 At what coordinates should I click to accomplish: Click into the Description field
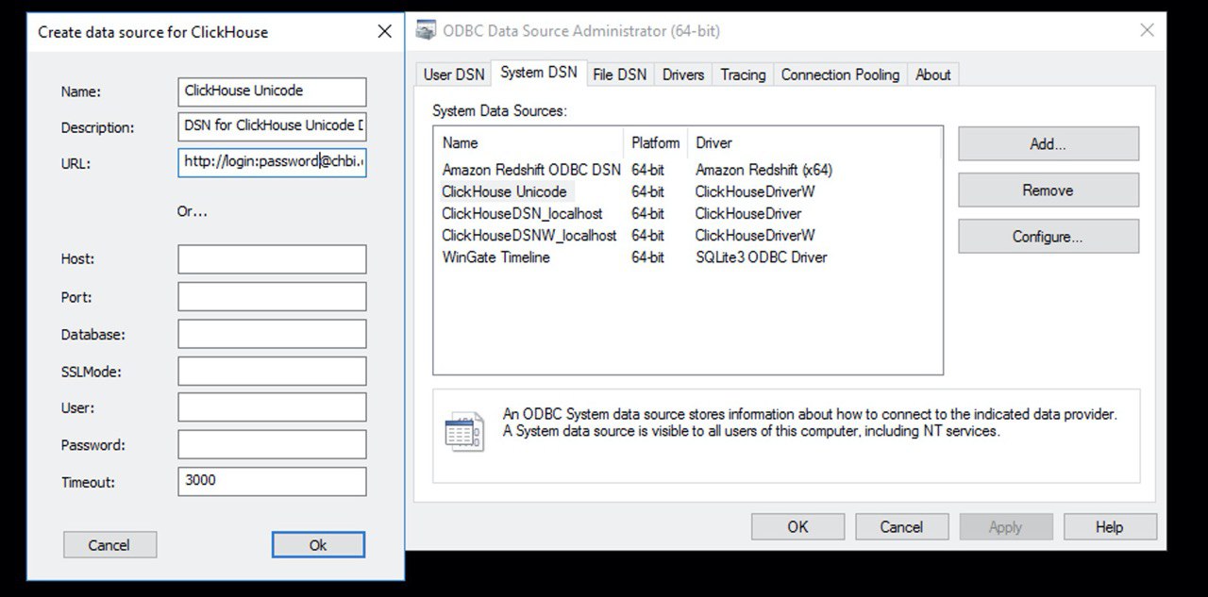[x=272, y=126]
